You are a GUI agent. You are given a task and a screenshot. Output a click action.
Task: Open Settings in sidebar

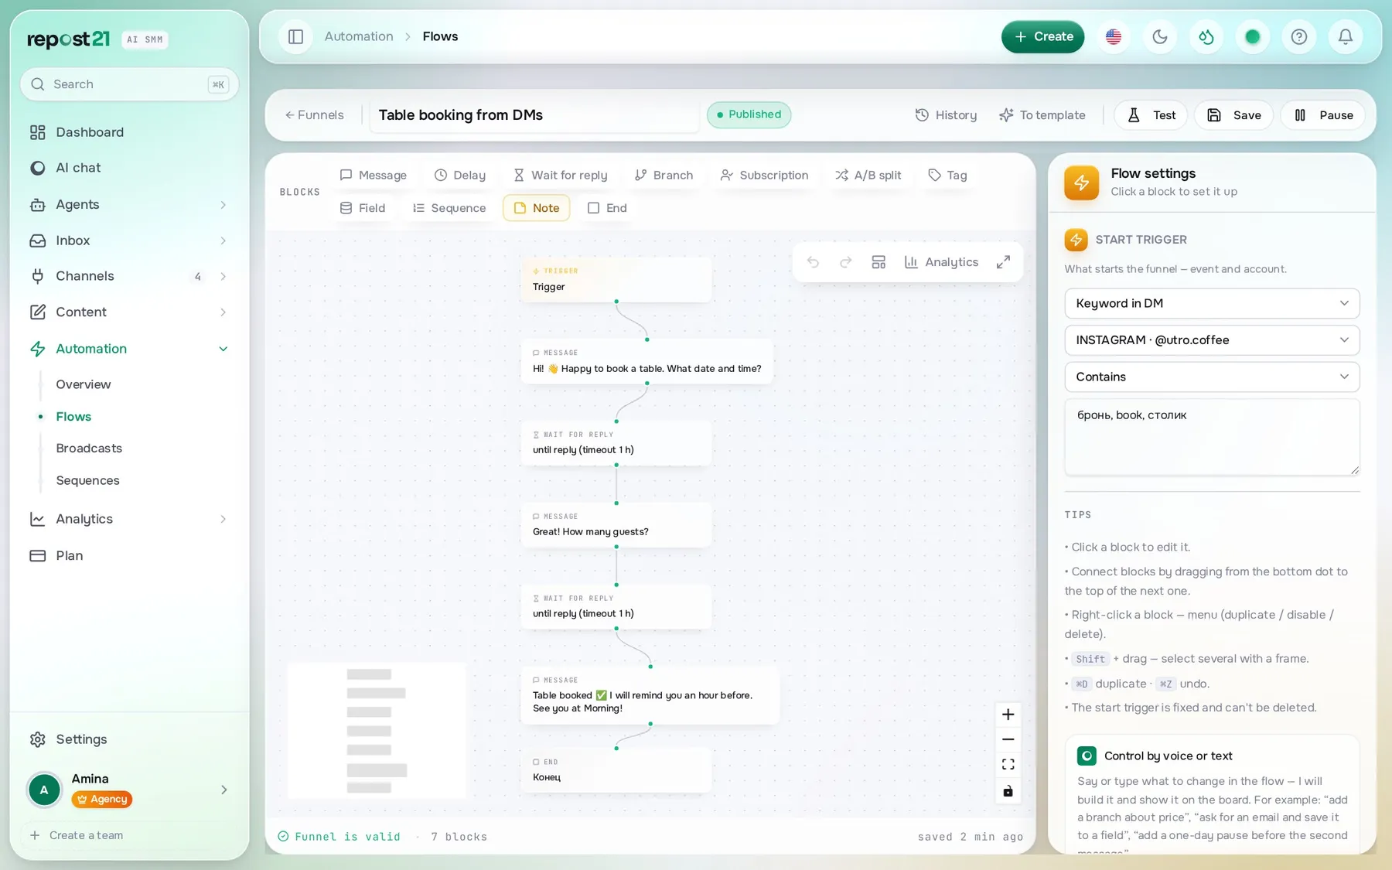point(129,739)
